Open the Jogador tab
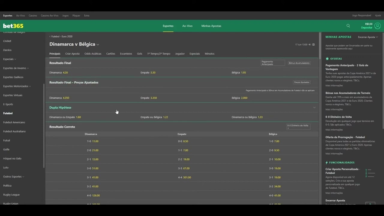 [180, 54]
